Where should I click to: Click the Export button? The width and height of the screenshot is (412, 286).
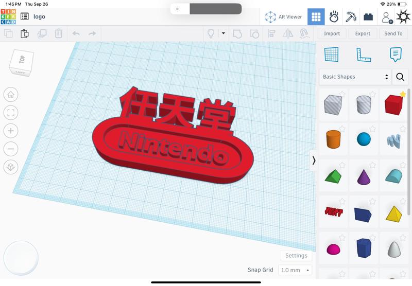(363, 33)
